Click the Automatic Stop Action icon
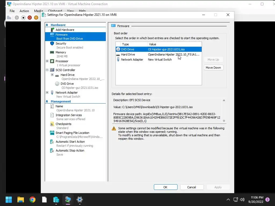 click(x=52, y=150)
